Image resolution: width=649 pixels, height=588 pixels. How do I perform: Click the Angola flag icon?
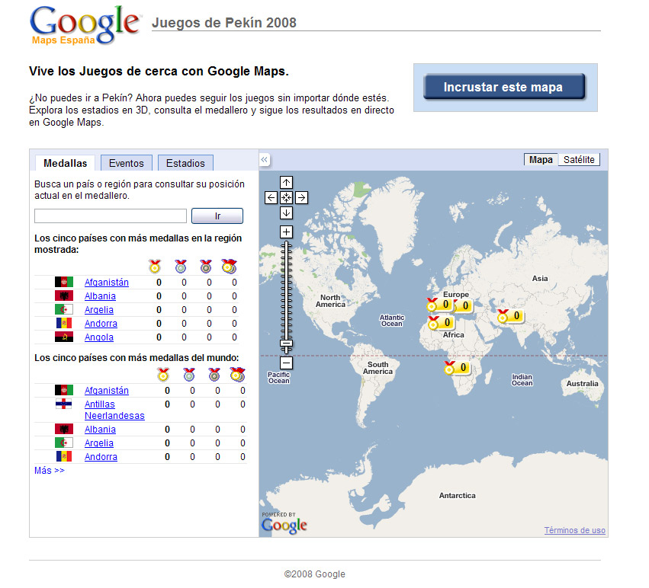click(x=64, y=337)
